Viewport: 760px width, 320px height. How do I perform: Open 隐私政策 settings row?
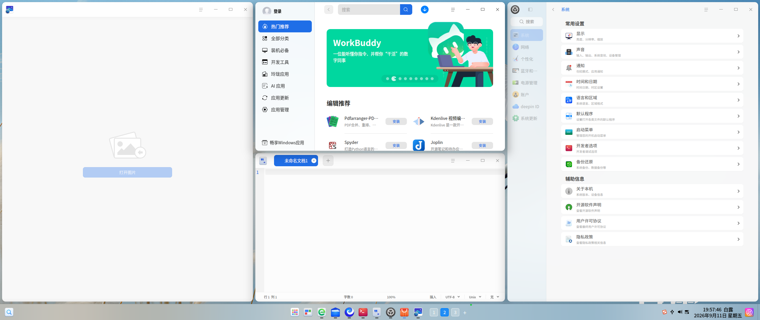652,239
